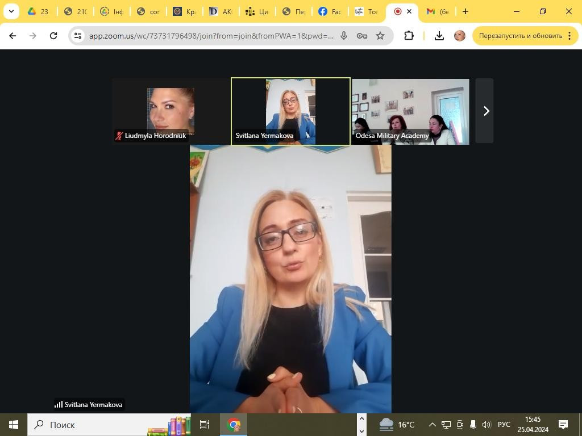Reload the Zoom page
The height and width of the screenshot is (436, 582).
point(53,36)
